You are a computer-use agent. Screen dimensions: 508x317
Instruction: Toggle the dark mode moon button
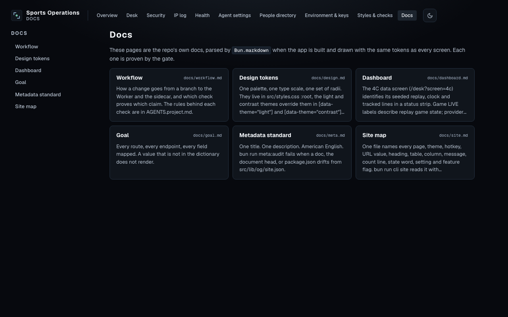[430, 15]
